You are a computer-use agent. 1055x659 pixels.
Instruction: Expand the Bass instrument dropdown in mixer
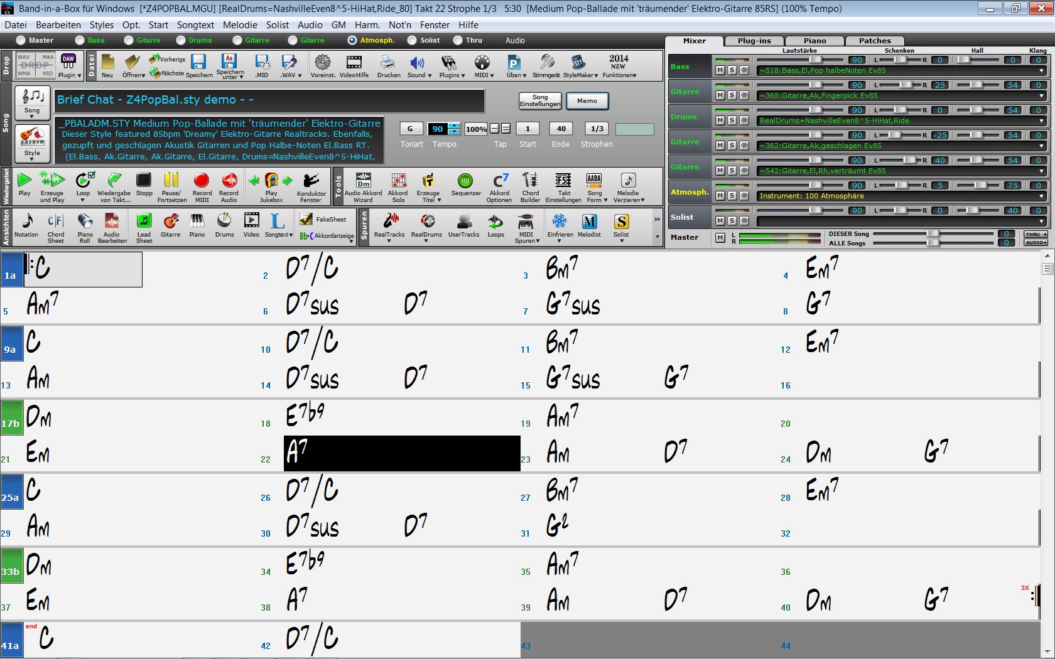[x=1042, y=71]
